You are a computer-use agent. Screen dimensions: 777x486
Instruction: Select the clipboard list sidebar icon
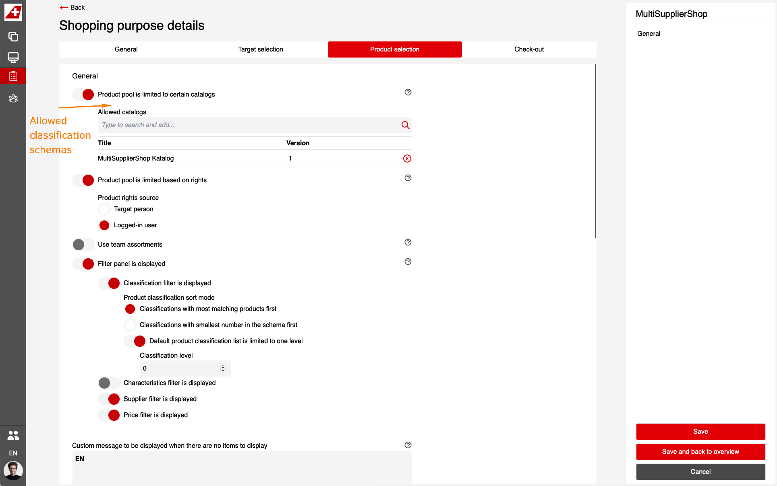13,76
